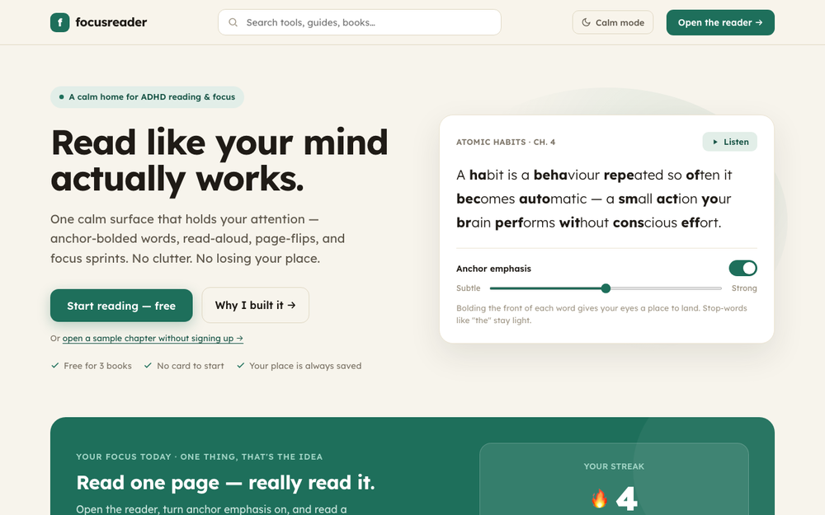This screenshot has height=515, width=825.
Task: Open Why I built it
Action: (x=255, y=305)
